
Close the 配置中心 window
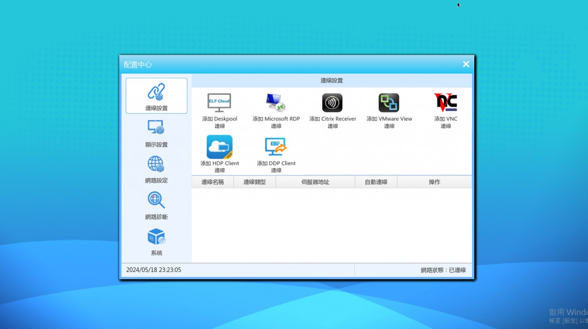pyautogui.click(x=466, y=64)
